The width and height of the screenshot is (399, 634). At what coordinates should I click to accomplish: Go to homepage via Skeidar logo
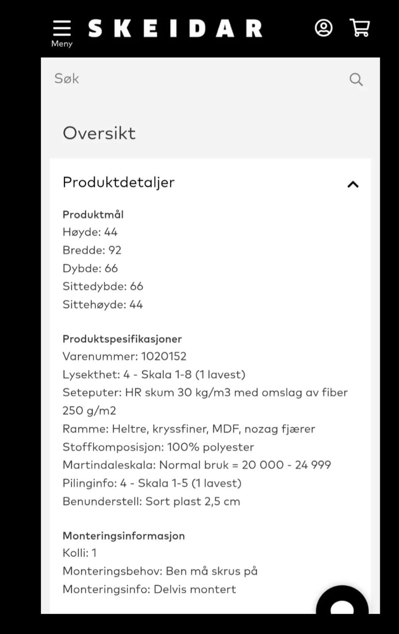point(175,29)
